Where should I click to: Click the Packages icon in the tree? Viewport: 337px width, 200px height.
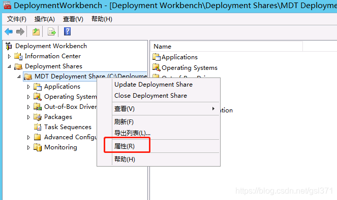pos(38,117)
